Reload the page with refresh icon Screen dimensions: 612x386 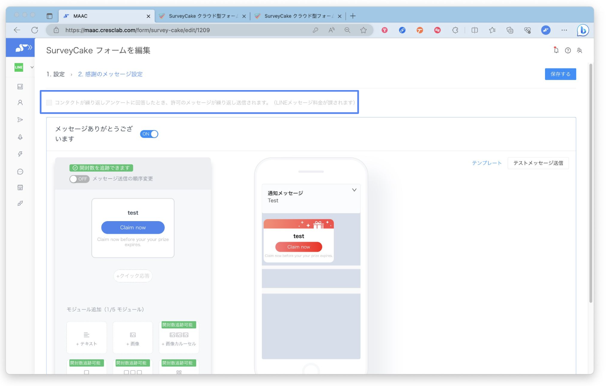tap(35, 30)
